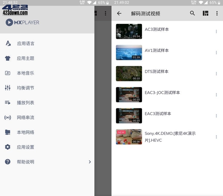The height and width of the screenshot is (196, 223).
Task: Open the EAC3测试样本 video title
Action: (158, 114)
